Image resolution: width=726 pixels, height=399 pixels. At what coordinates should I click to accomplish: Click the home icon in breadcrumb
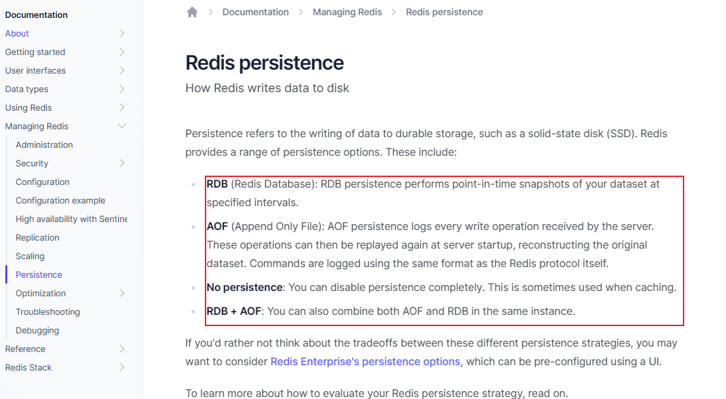pyautogui.click(x=192, y=12)
